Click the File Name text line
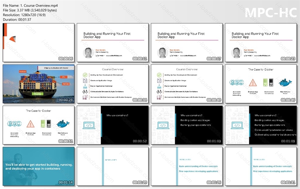Viewport: 300px width, 189px height. pos(30,6)
